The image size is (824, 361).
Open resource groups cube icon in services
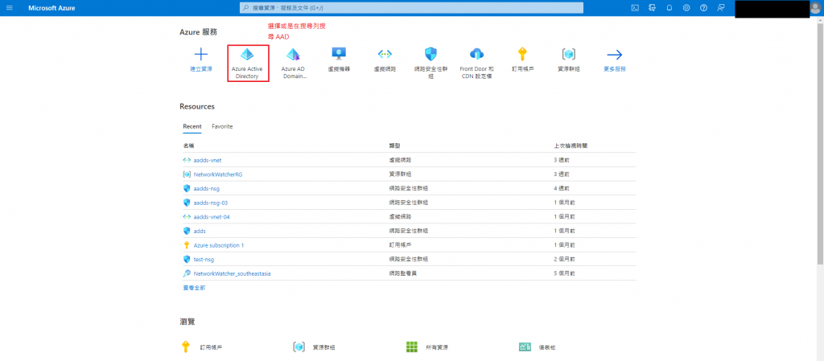tap(568, 54)
